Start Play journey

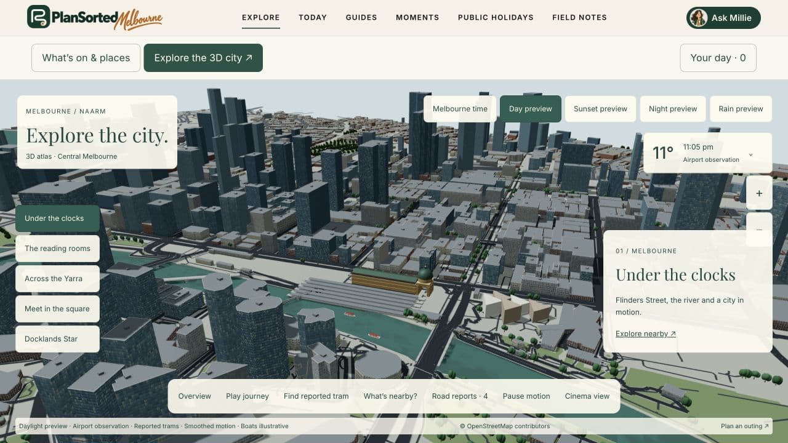[x=247, y=396]
